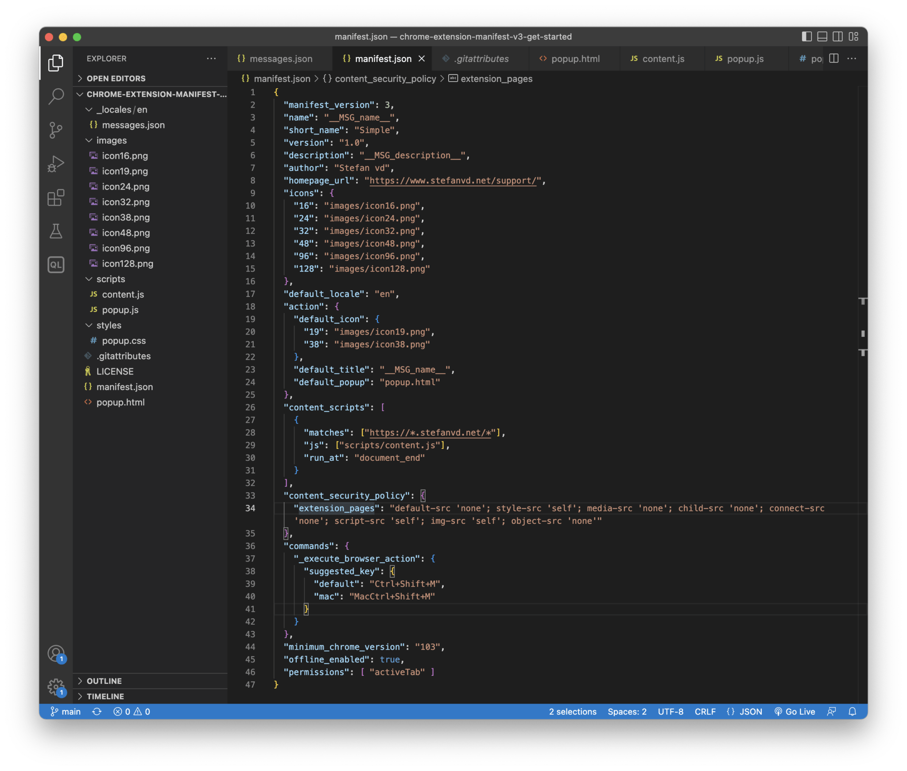Collapse the images folder
907x771 pixels.
[111, 140]
